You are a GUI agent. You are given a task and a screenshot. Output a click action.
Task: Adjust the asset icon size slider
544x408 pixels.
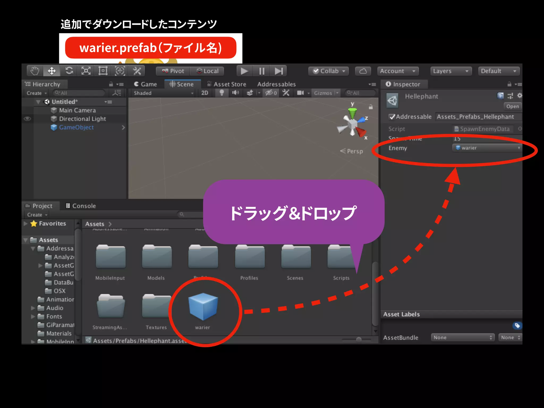(359, 339)
